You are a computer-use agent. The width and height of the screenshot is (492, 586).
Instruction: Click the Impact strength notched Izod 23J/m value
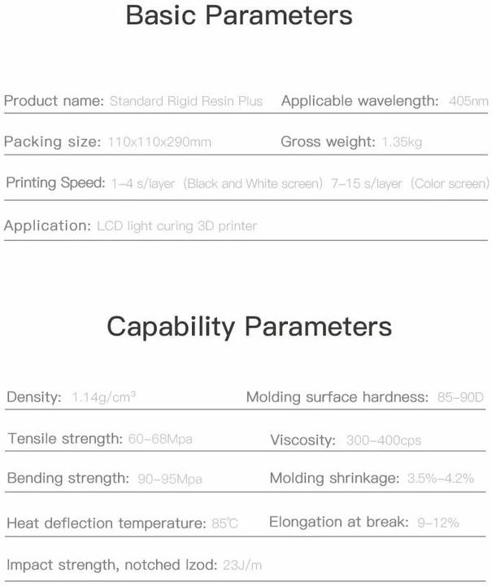(242, 565)
